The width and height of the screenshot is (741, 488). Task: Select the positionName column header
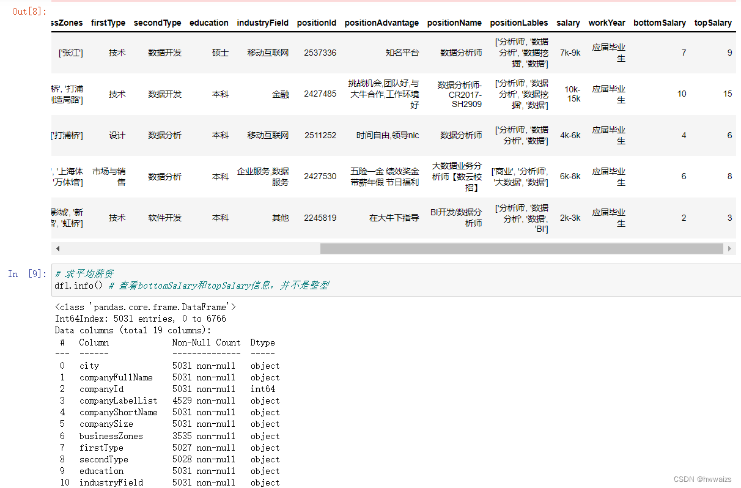click(x=454, y=23)
